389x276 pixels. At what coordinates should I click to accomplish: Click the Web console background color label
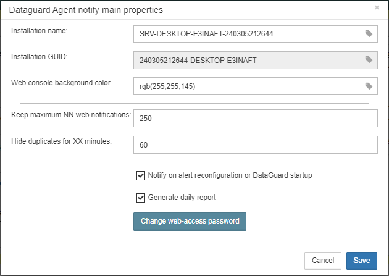tap(61, 83)
